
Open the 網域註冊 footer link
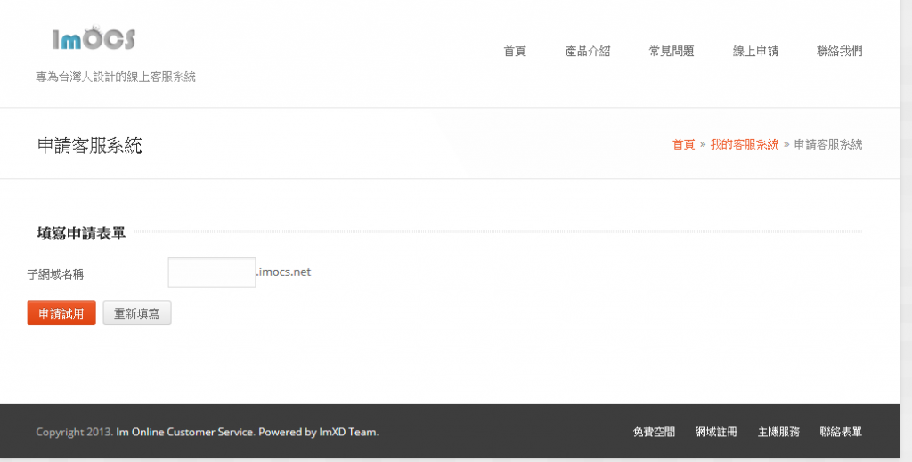(x=716, y=432)
